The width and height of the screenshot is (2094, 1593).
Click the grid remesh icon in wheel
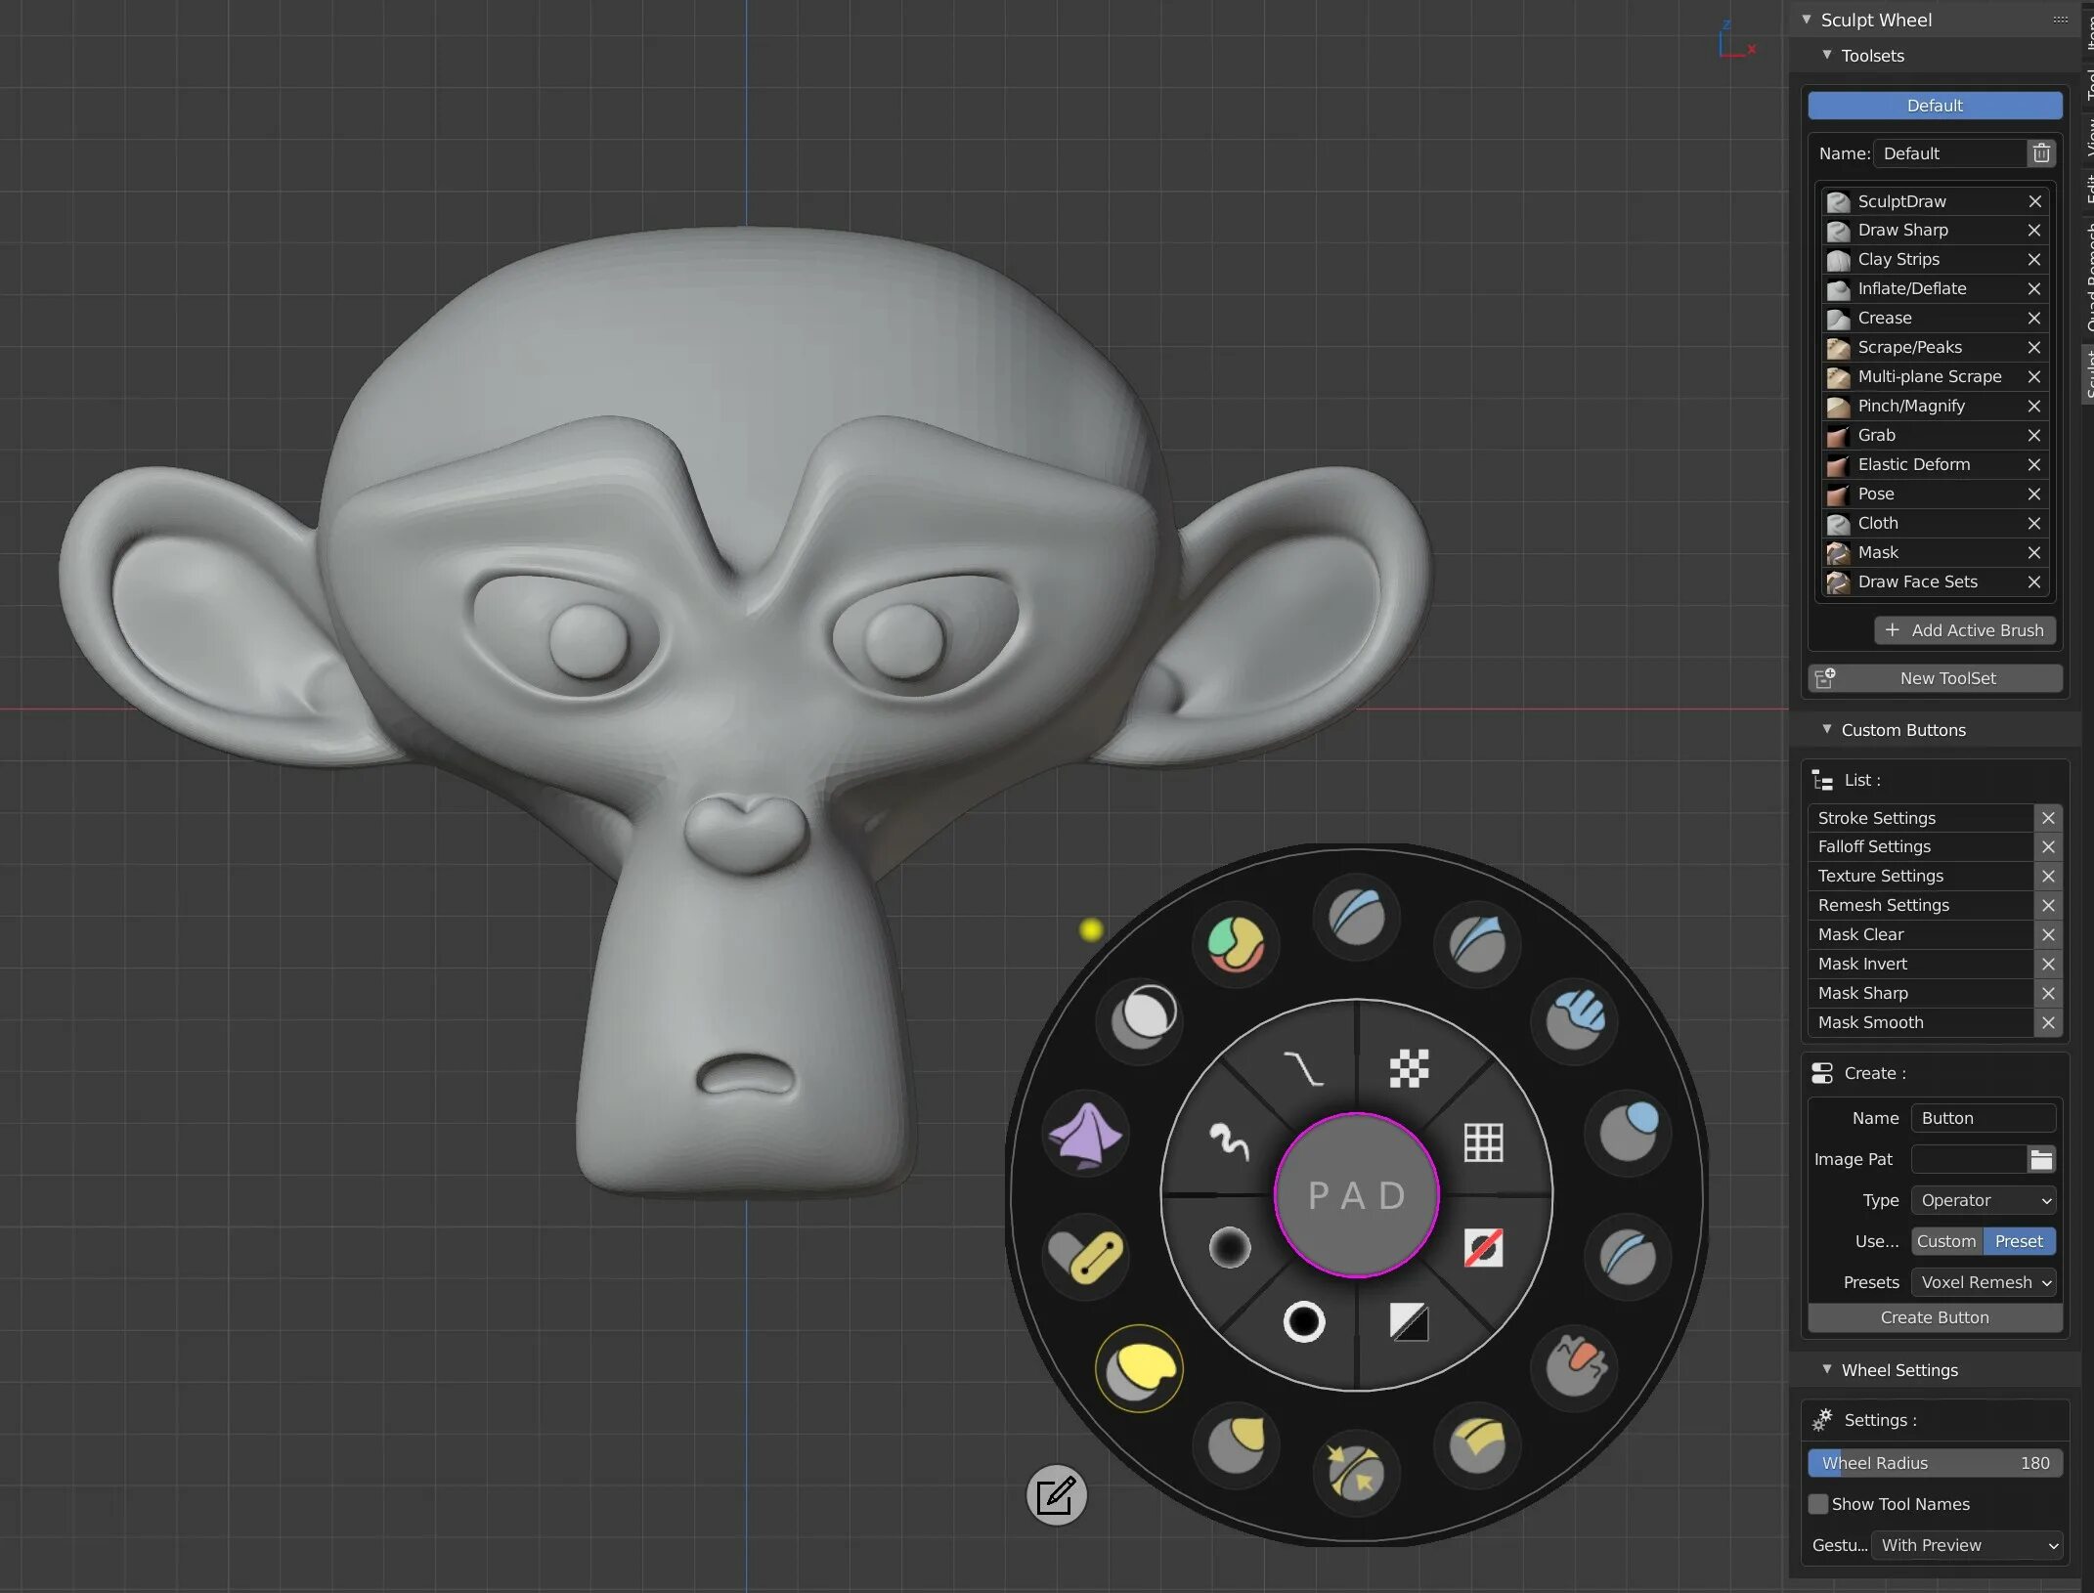[1483, 1141]
